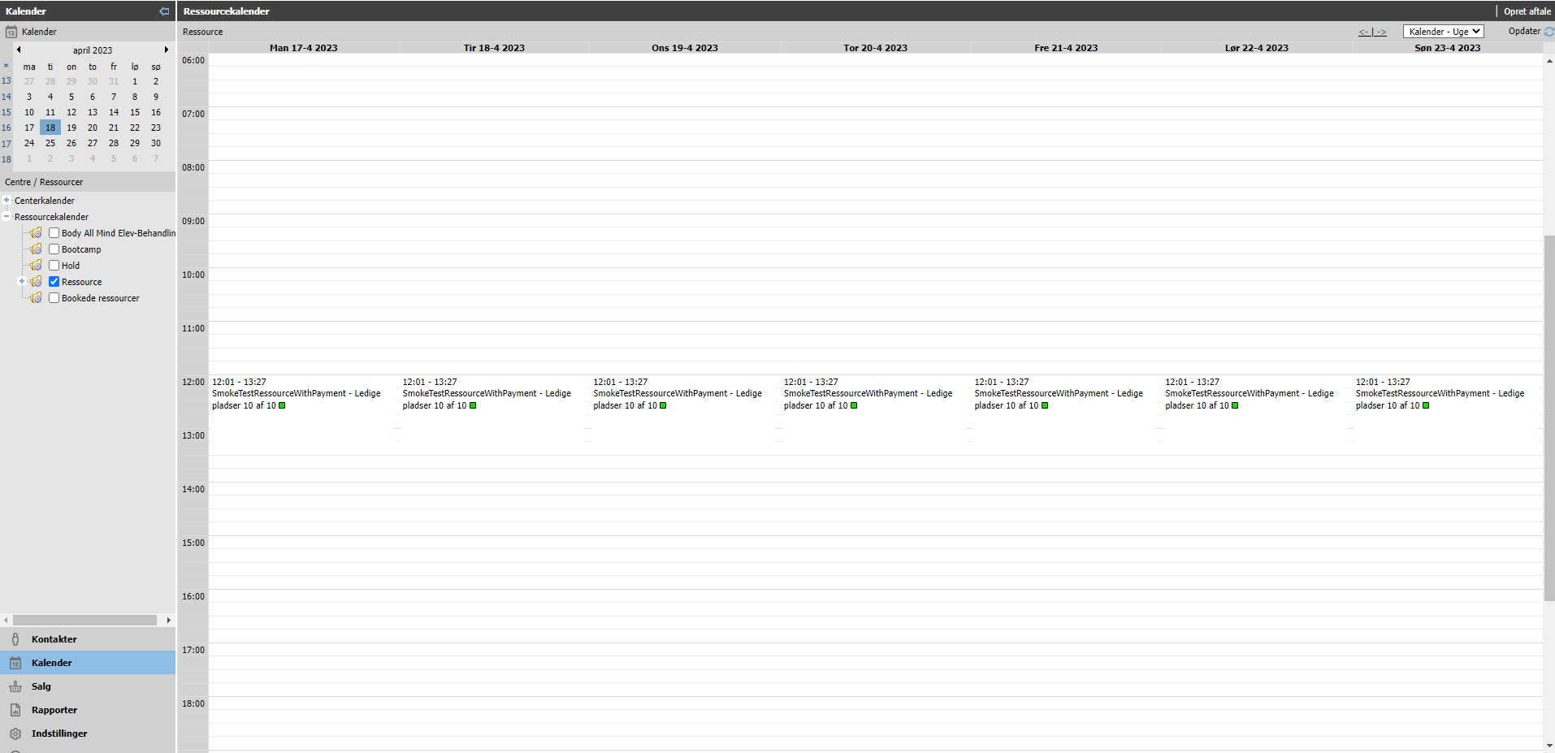Click the week-select icon above week numbers
Viewport: 1555px width, 753px height.
click(x=6, y=67)
